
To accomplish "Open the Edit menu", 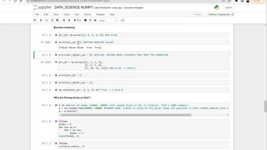I will point(46,15).
